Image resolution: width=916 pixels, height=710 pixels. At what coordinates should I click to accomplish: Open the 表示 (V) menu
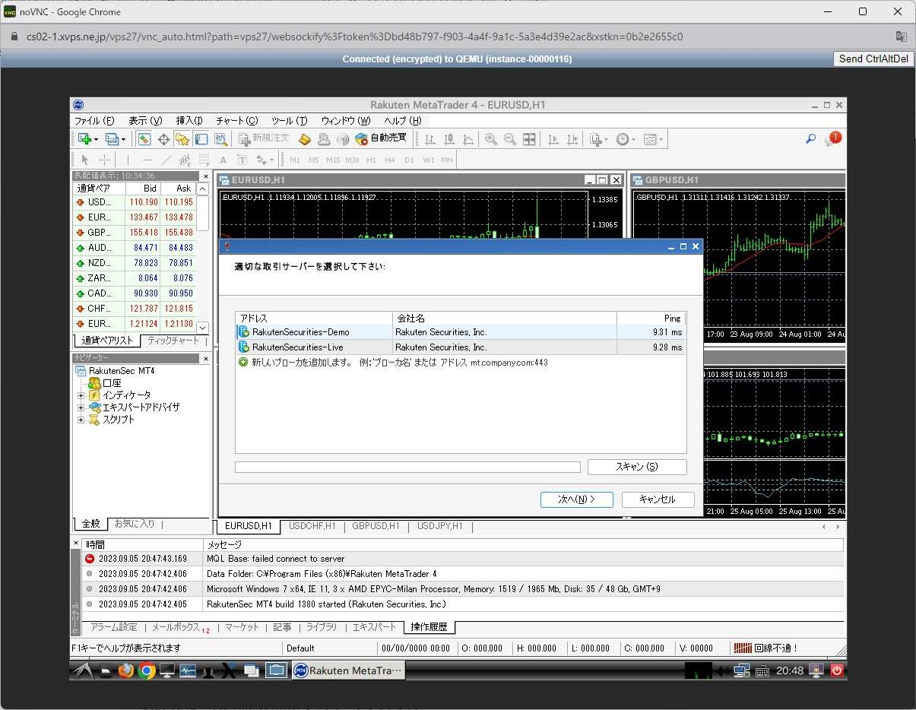[145, 120]
